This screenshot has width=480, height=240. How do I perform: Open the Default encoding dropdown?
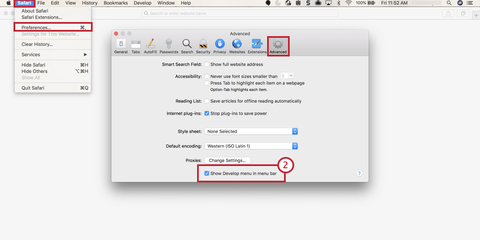click(251, 146)
